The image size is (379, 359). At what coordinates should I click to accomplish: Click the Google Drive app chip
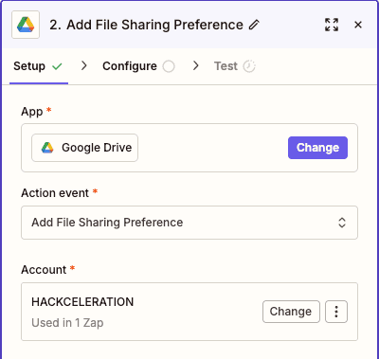[84, 148]
